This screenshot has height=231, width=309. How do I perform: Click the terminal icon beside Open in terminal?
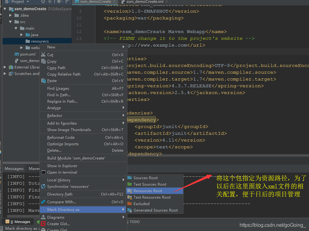(x=43, y=172)
